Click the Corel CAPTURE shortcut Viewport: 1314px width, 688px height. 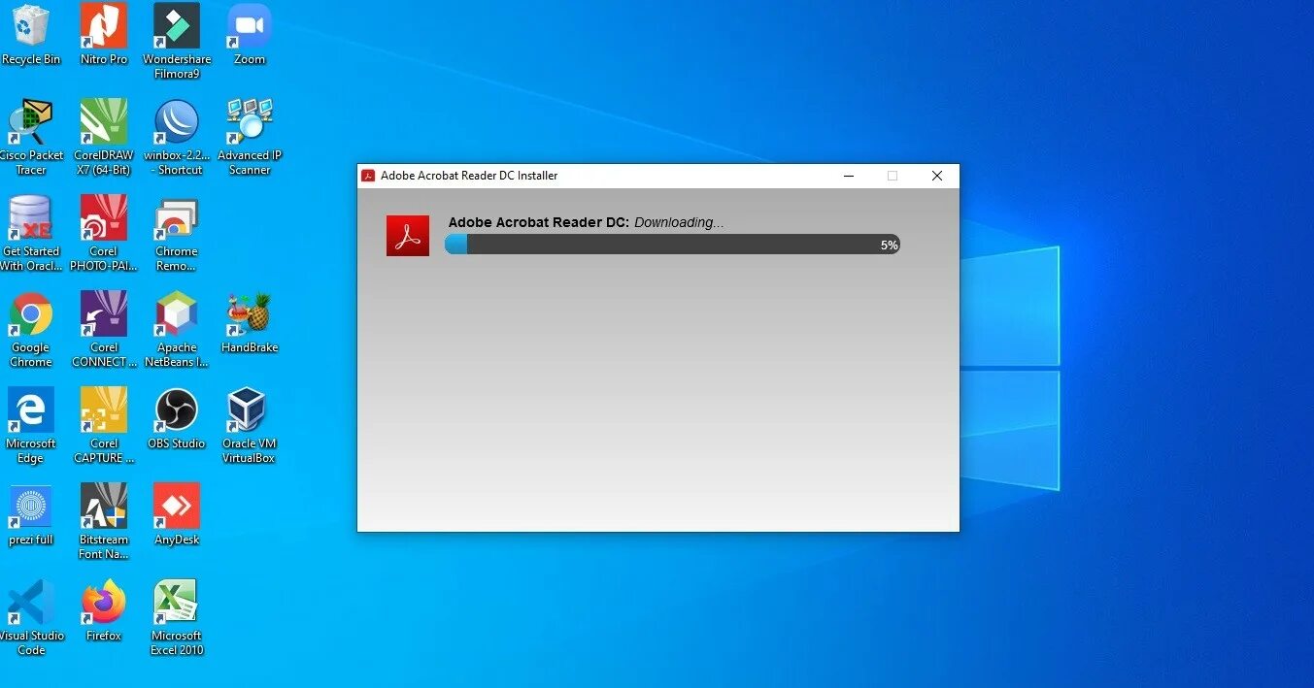tap(104, 410)
